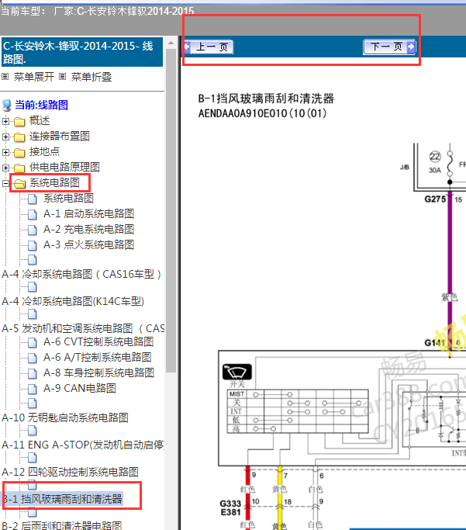Click the computer icon beside 当前:线路图

6,106
